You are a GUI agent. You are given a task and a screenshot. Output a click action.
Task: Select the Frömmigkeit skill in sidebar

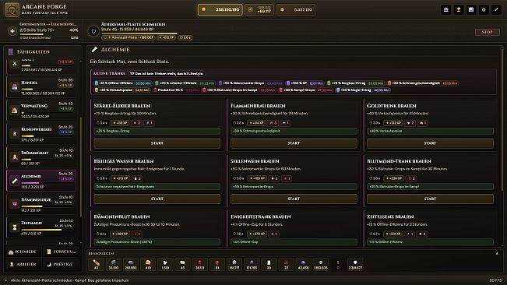(41, 157)
